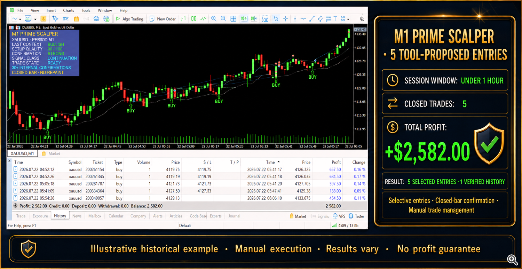Open the chart profiles monitor icon
The width and height of the screenshot is (522, 269).
[x=28, y=19]
